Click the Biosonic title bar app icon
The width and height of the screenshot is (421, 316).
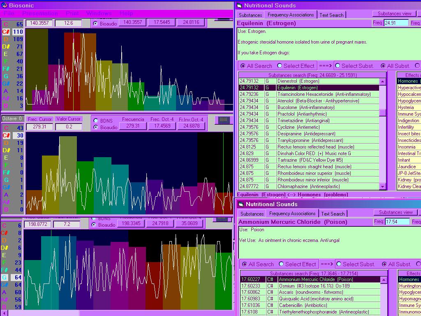tap(5, 5)
